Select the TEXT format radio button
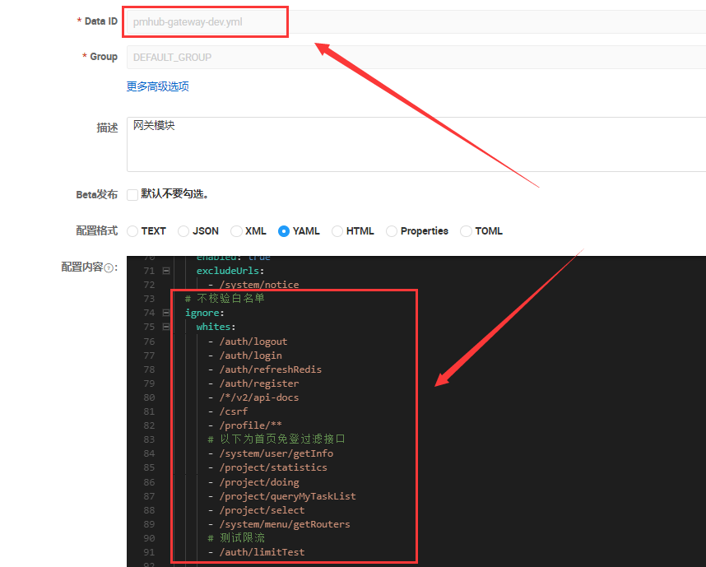Screen dimensions: 706x567 click(132, 231)
